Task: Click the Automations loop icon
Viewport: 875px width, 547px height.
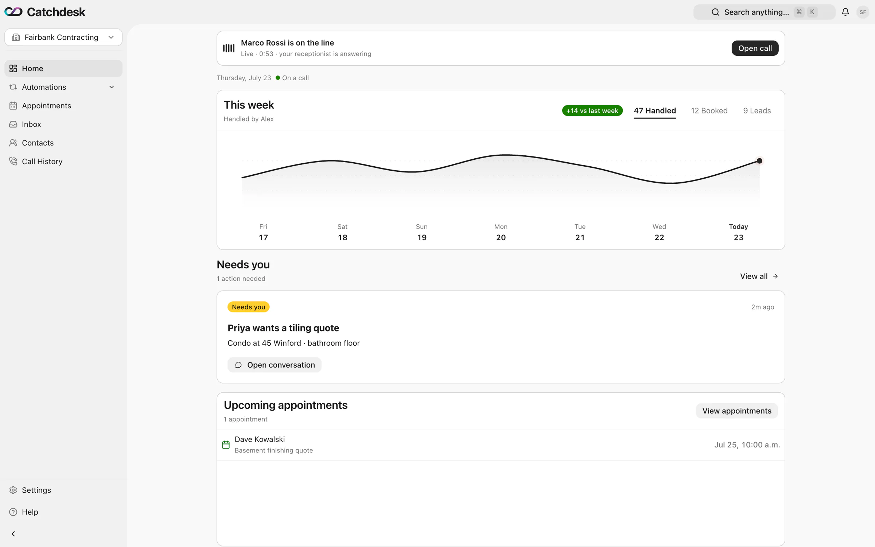Action: [13, 87]
